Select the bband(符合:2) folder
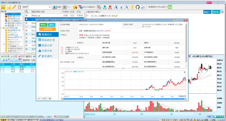This screenshot has height=121, width=226. 14,30
